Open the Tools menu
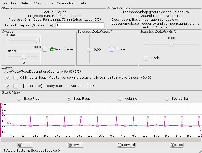Screen dimensions: 202x153 49,3
